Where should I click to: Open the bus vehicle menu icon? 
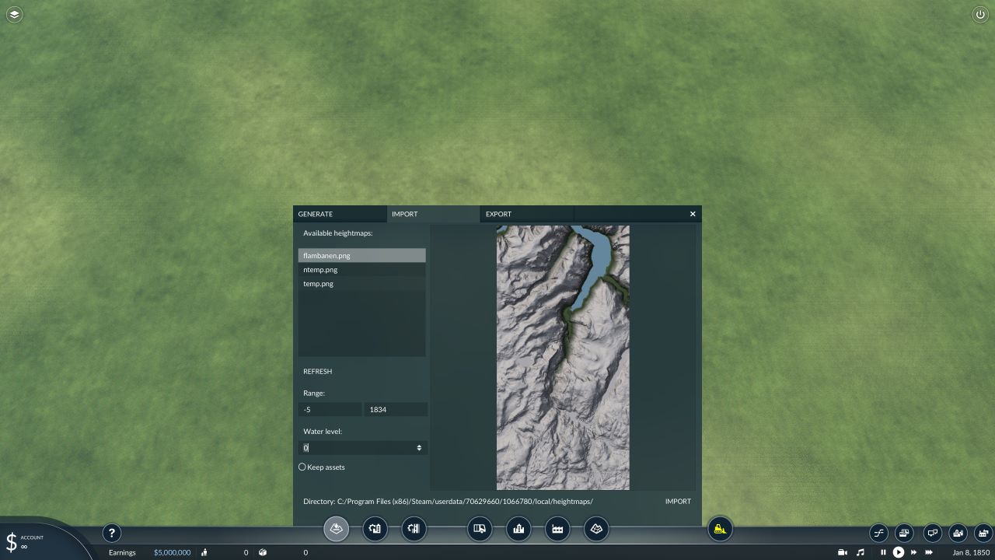[480, 530]
